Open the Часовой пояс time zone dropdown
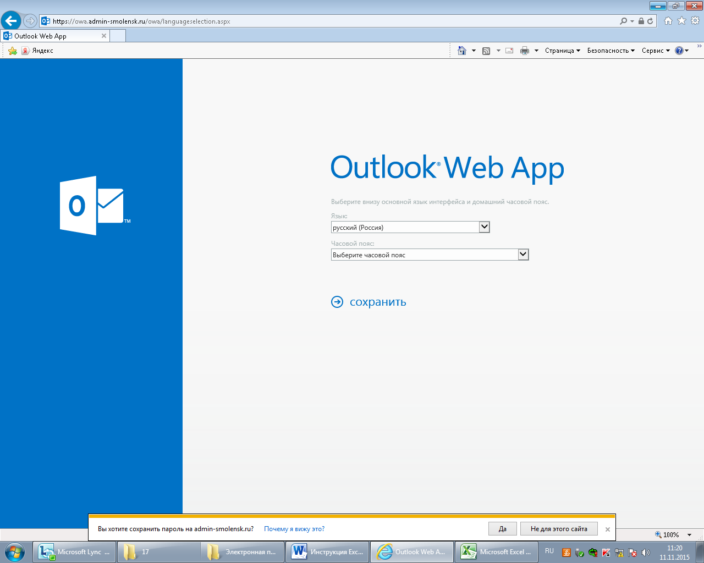Screen dimensions: 704x563 pyautogui.click(x=430, y=255)
